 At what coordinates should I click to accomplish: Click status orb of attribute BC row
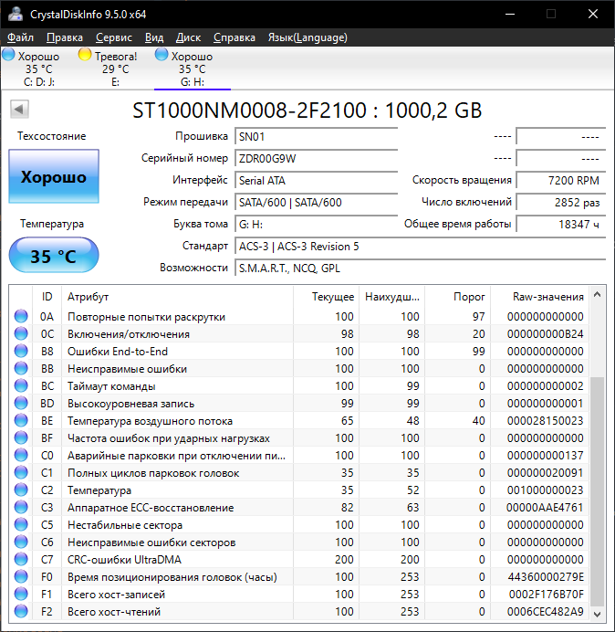21,385
